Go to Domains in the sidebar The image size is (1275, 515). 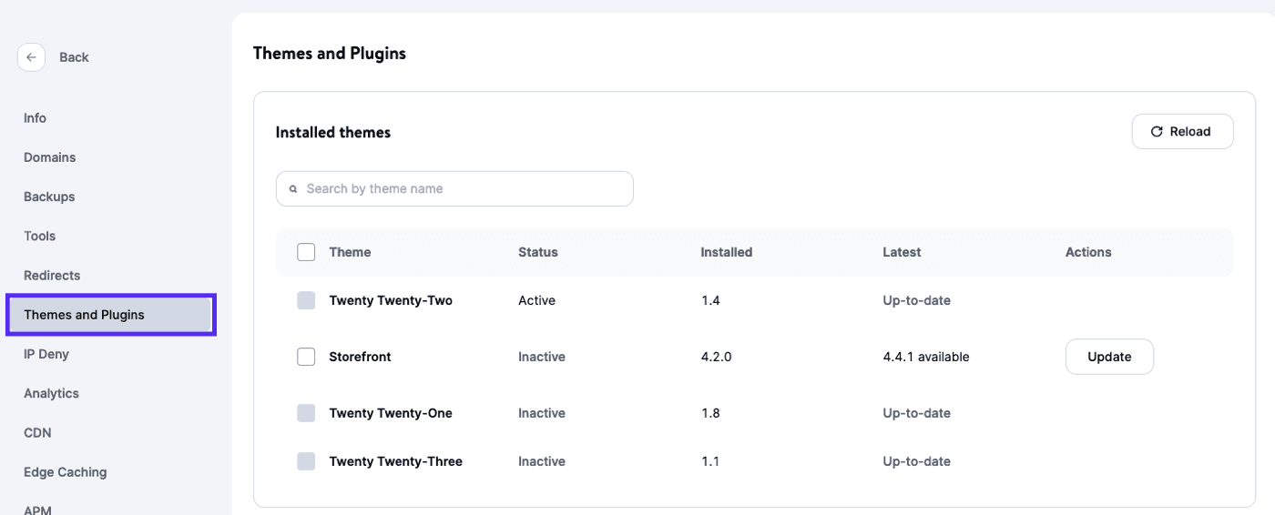[x=50, y=157]
